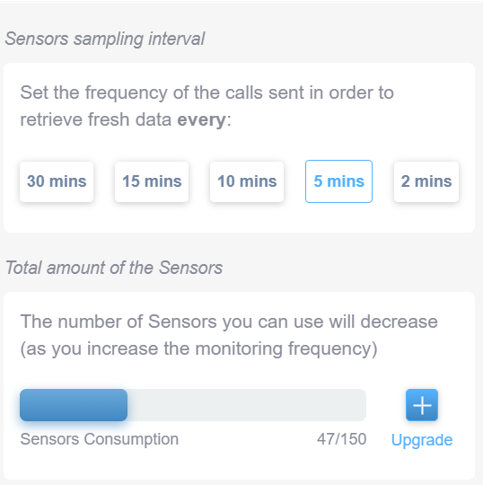
Task: Switch sampling frequency to 2 mins
Action: 426,181
